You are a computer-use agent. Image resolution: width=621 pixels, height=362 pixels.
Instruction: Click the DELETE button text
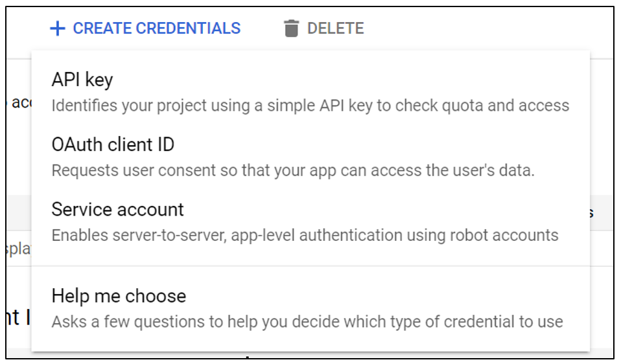coord(335,28)
